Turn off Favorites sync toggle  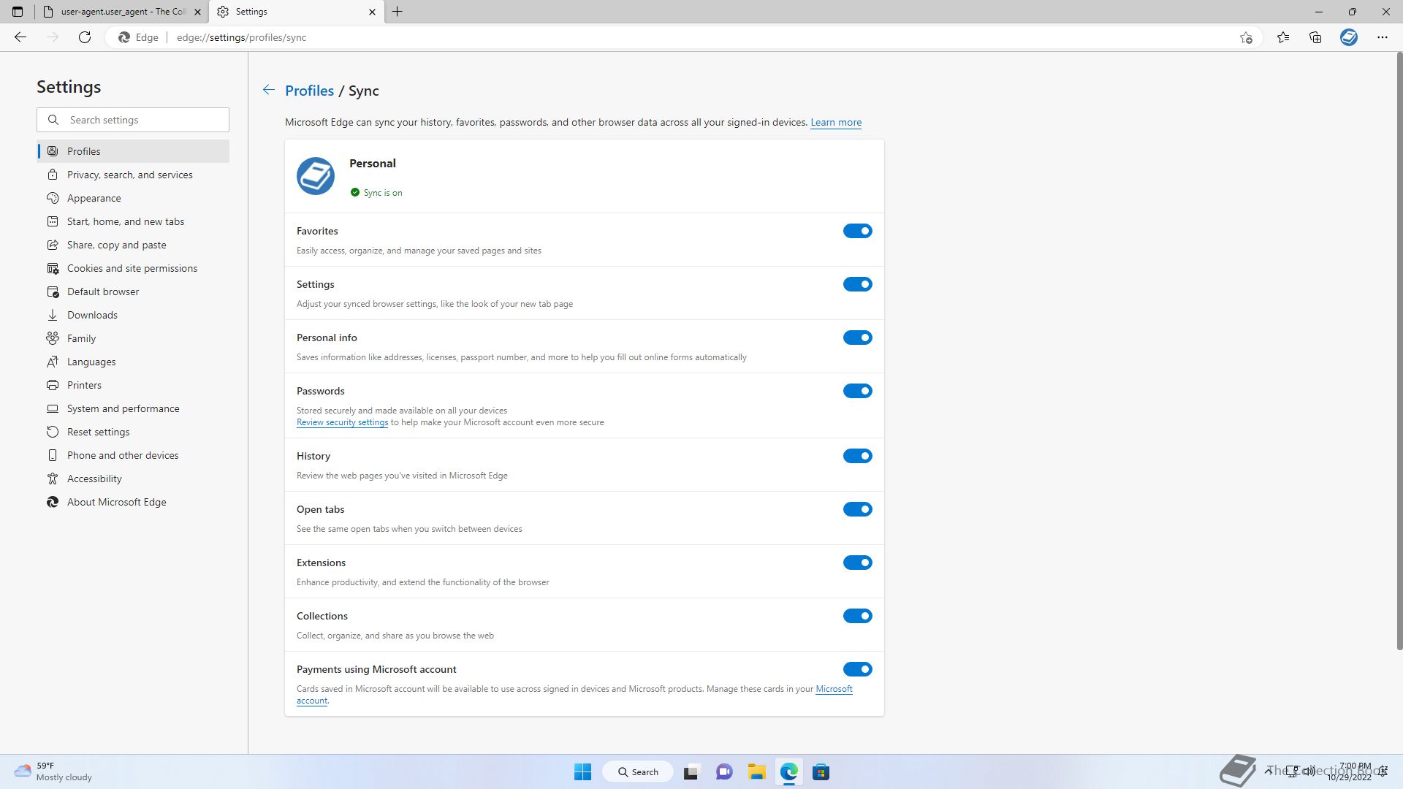[x=858, y=231]
